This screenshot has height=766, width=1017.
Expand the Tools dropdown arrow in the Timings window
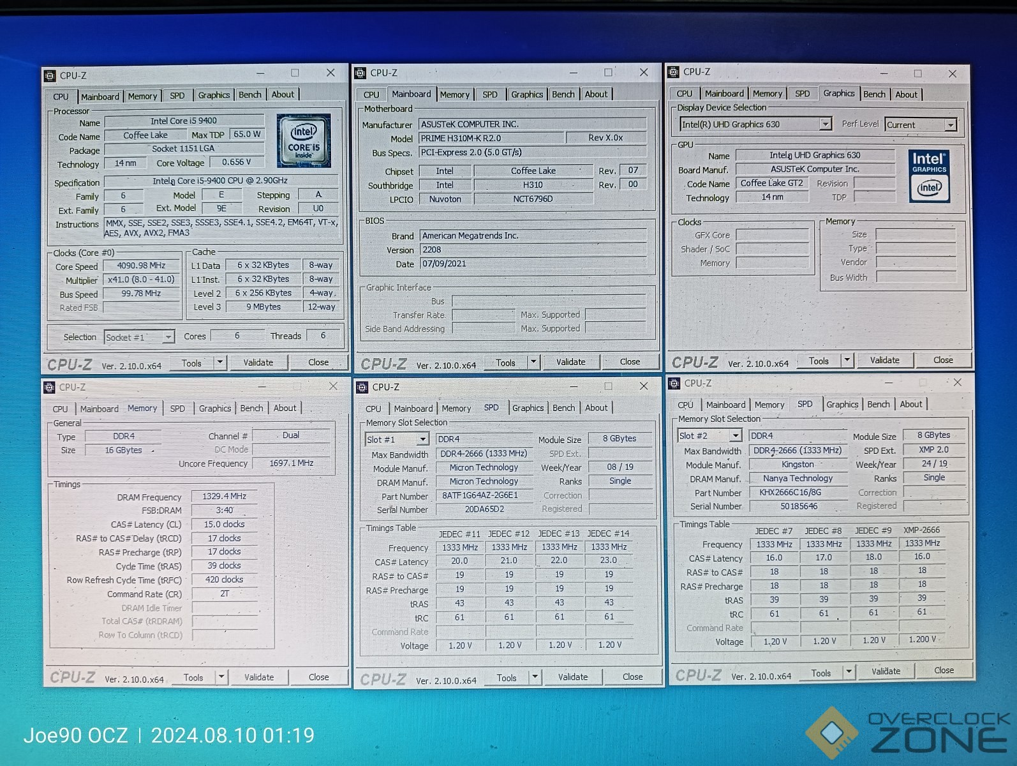(x=221, y=677)
